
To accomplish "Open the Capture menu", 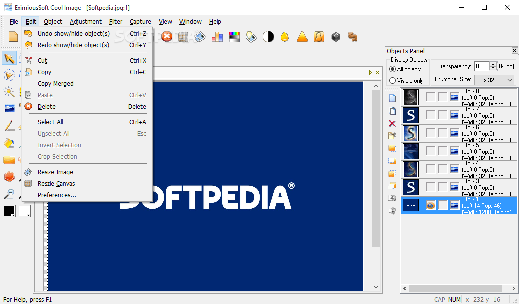I will [x=140, y=22].
